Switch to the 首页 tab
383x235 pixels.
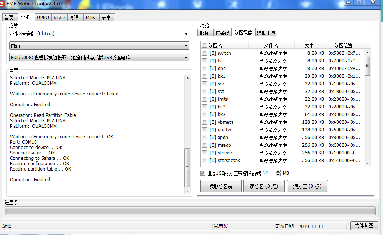click(9, 18)
